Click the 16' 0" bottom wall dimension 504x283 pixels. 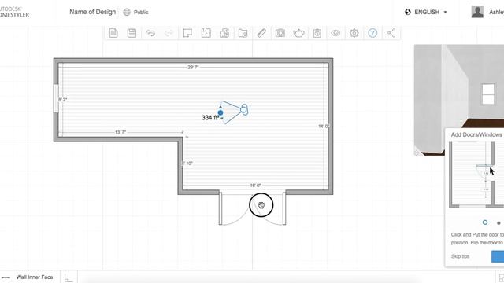[x=255, y=186]
